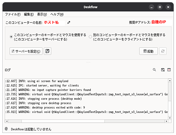Minimize the Deskflow window

tap(151, 7)
